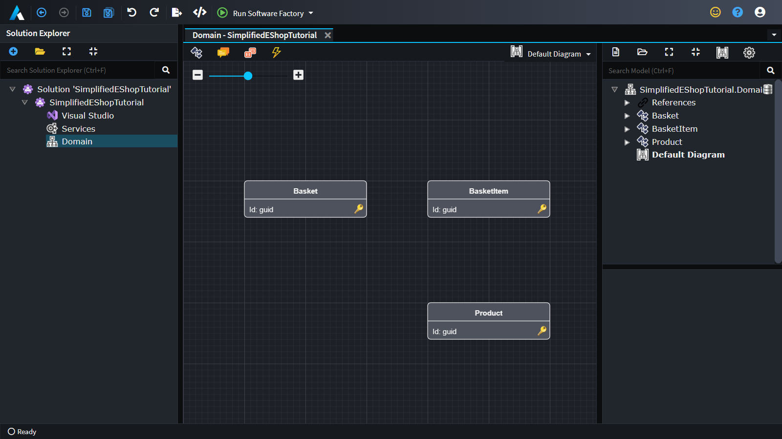Click the Id: guid attribute of Basket
The width and height of the screenshot is (782, 439).
point(261,209)
